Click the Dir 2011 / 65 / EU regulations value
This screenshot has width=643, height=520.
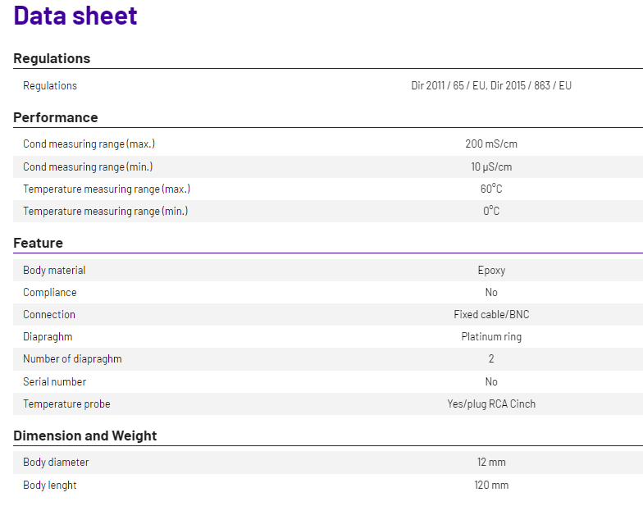click(x=491, y=85)
